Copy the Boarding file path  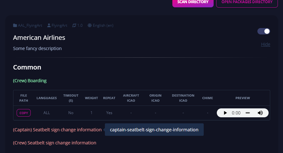(x=24, y=113)
